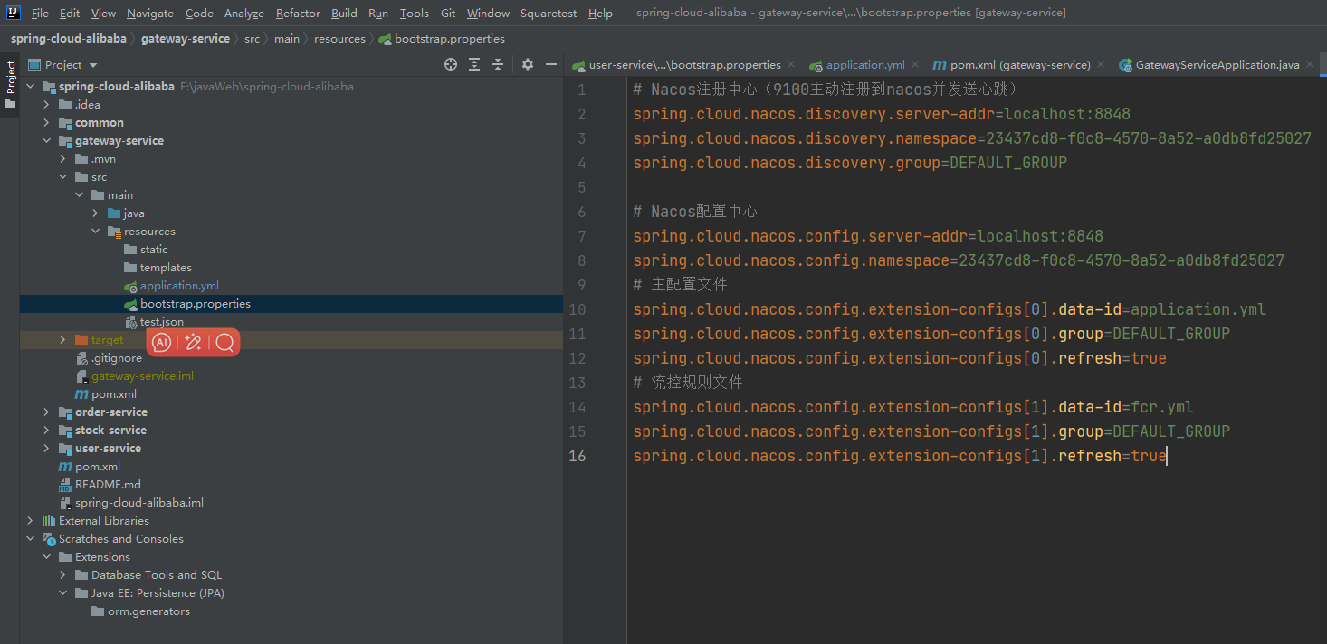1327x644 pixels.
Task: Click gateway-service in the breadcrumb bar
Action: 185,39
